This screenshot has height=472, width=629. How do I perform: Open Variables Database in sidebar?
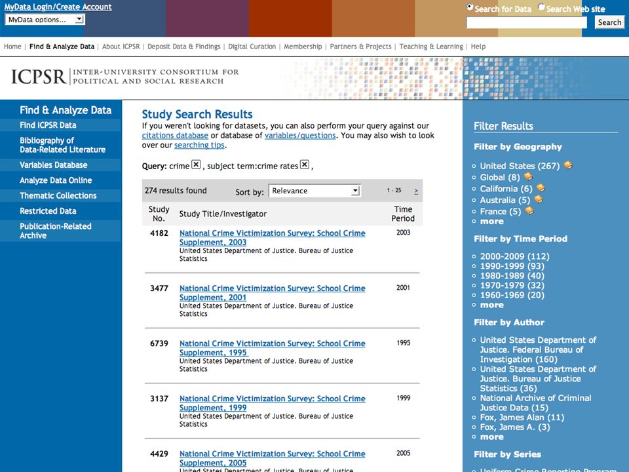click(x=53, y=165)
